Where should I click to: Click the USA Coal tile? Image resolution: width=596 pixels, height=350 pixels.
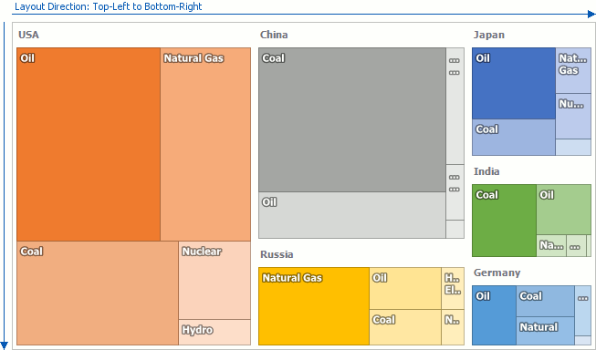click(x=98, y=293)
